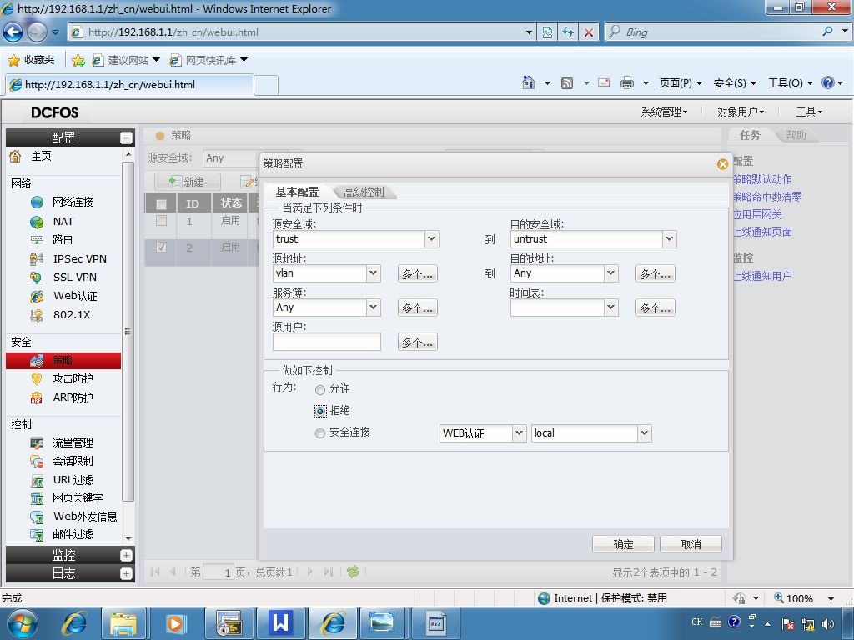Open the 工具 menu in DCFOS header

click(x=809, y=112)
